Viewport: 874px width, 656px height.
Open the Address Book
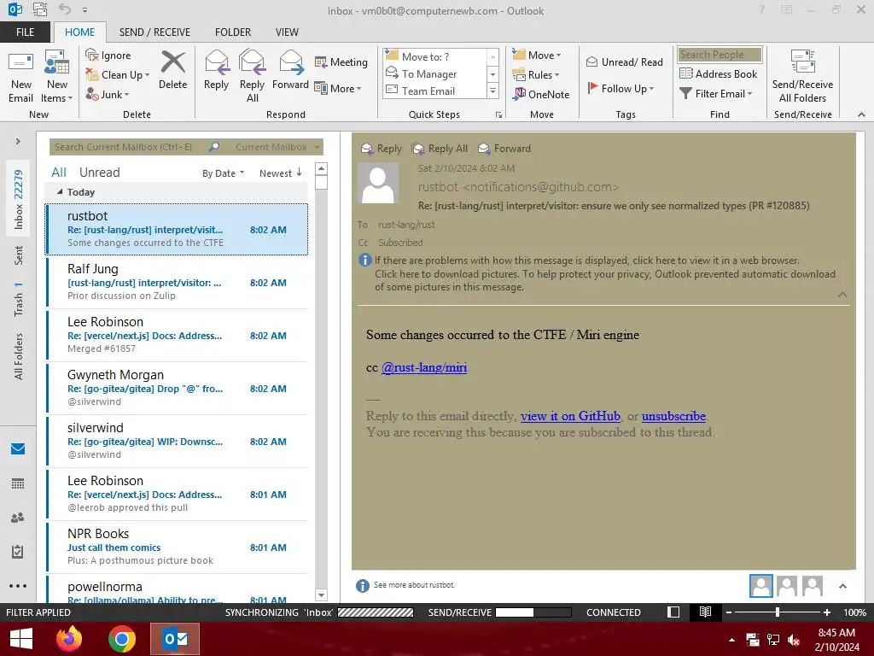click(718, 73)
